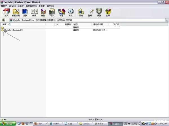
Task: Switch to the 未命名 taskbar window
Action: point(100,124)
